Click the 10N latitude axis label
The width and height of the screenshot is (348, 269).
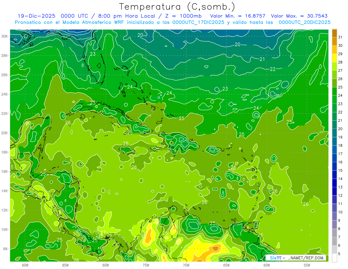[x=4, y=230]
